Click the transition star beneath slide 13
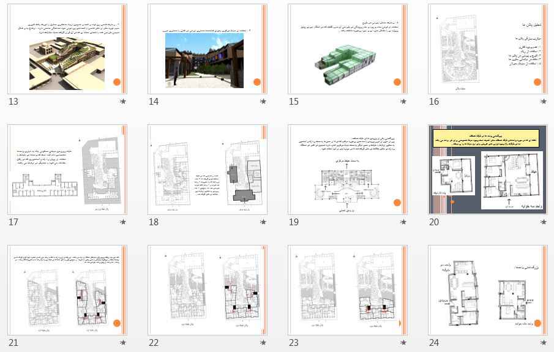554x352 pixels. click(x=123, y=102)
